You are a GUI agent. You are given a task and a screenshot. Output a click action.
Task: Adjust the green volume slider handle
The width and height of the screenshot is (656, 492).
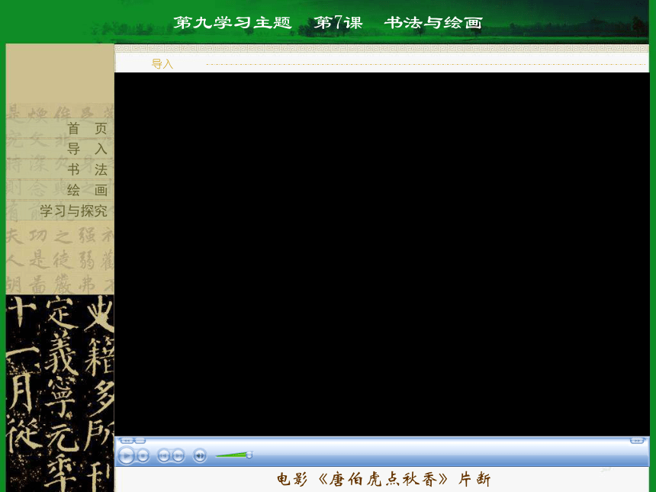[249, 455]
